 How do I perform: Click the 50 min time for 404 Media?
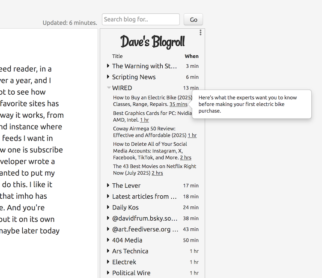click(x=191, y=240)
